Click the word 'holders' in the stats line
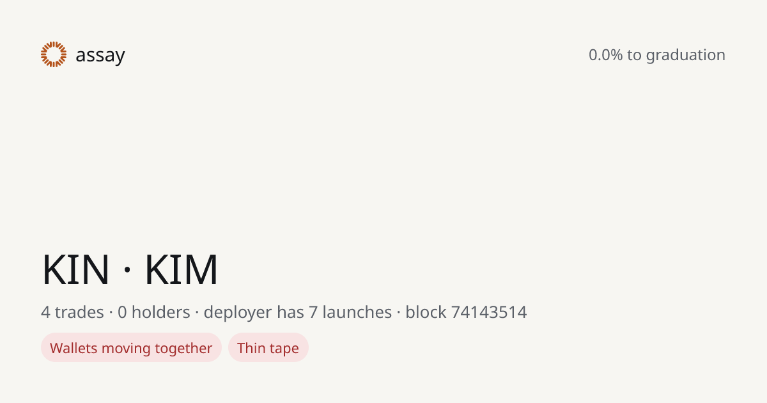767x403 pixels. click(x=161, y=312)
